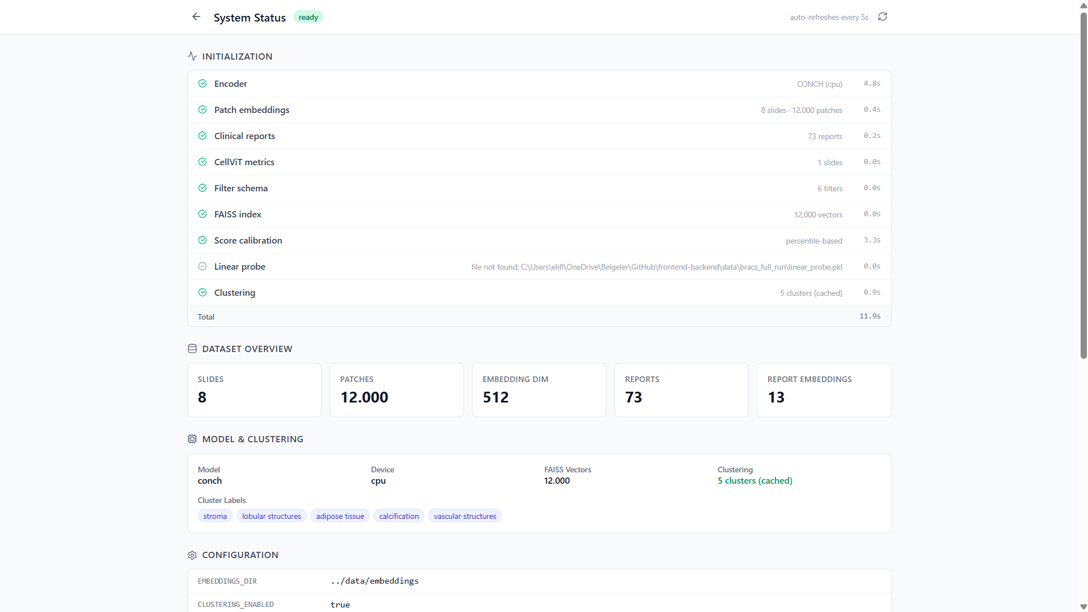
Task: Click the '6 filters' detail text
Action: pos(830,188)
